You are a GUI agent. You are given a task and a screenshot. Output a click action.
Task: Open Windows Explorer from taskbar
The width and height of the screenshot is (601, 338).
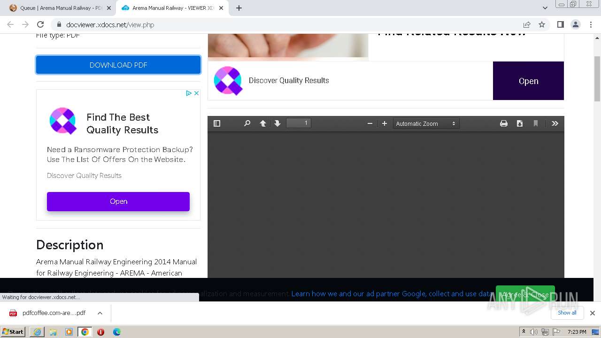(x=53, y=332)
